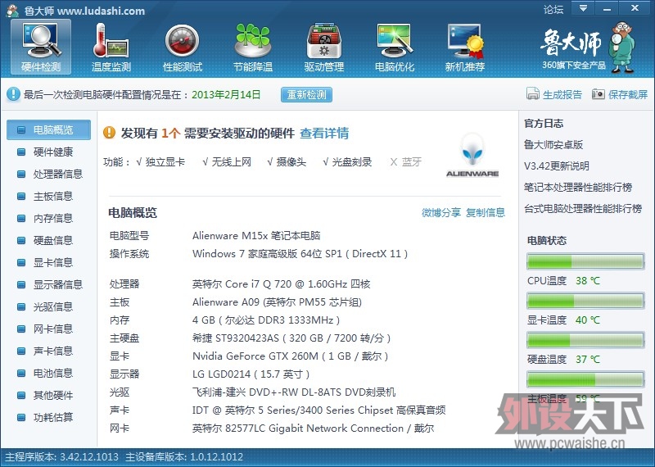Click the Nvidia GeForce GTX 260M text
Viewport: 655px width, 467px height.
coord(291,356)
